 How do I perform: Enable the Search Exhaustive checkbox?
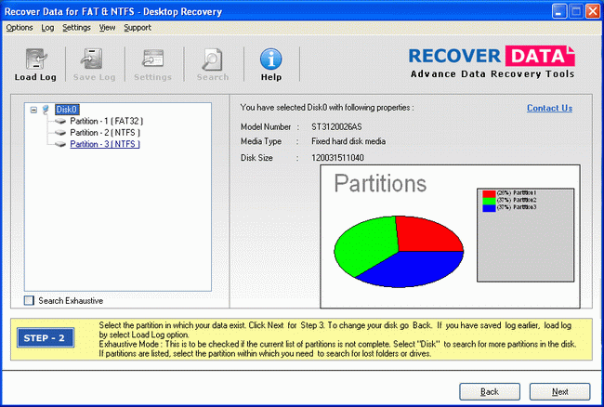(29, 300)
